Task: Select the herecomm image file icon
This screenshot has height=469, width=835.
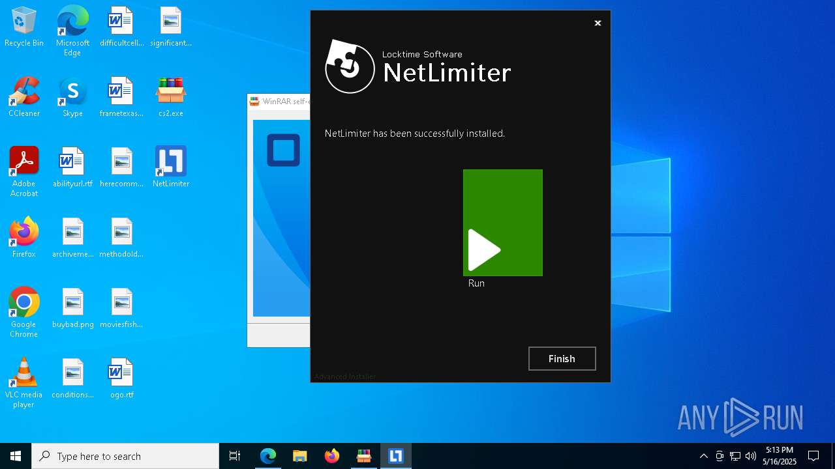Action: point(121,168)
